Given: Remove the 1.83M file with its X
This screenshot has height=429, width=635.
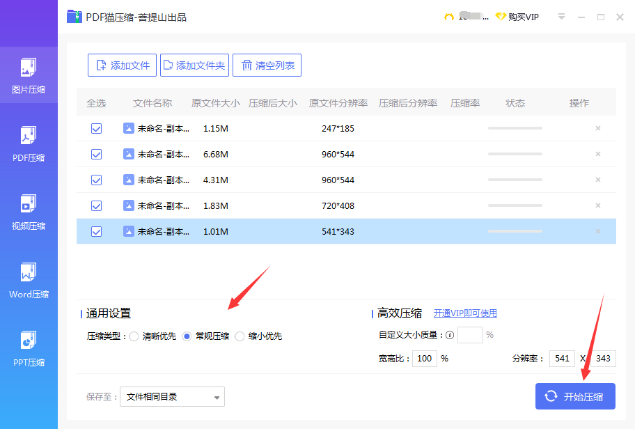Looking at the screenshot, I should coord(597,205).
